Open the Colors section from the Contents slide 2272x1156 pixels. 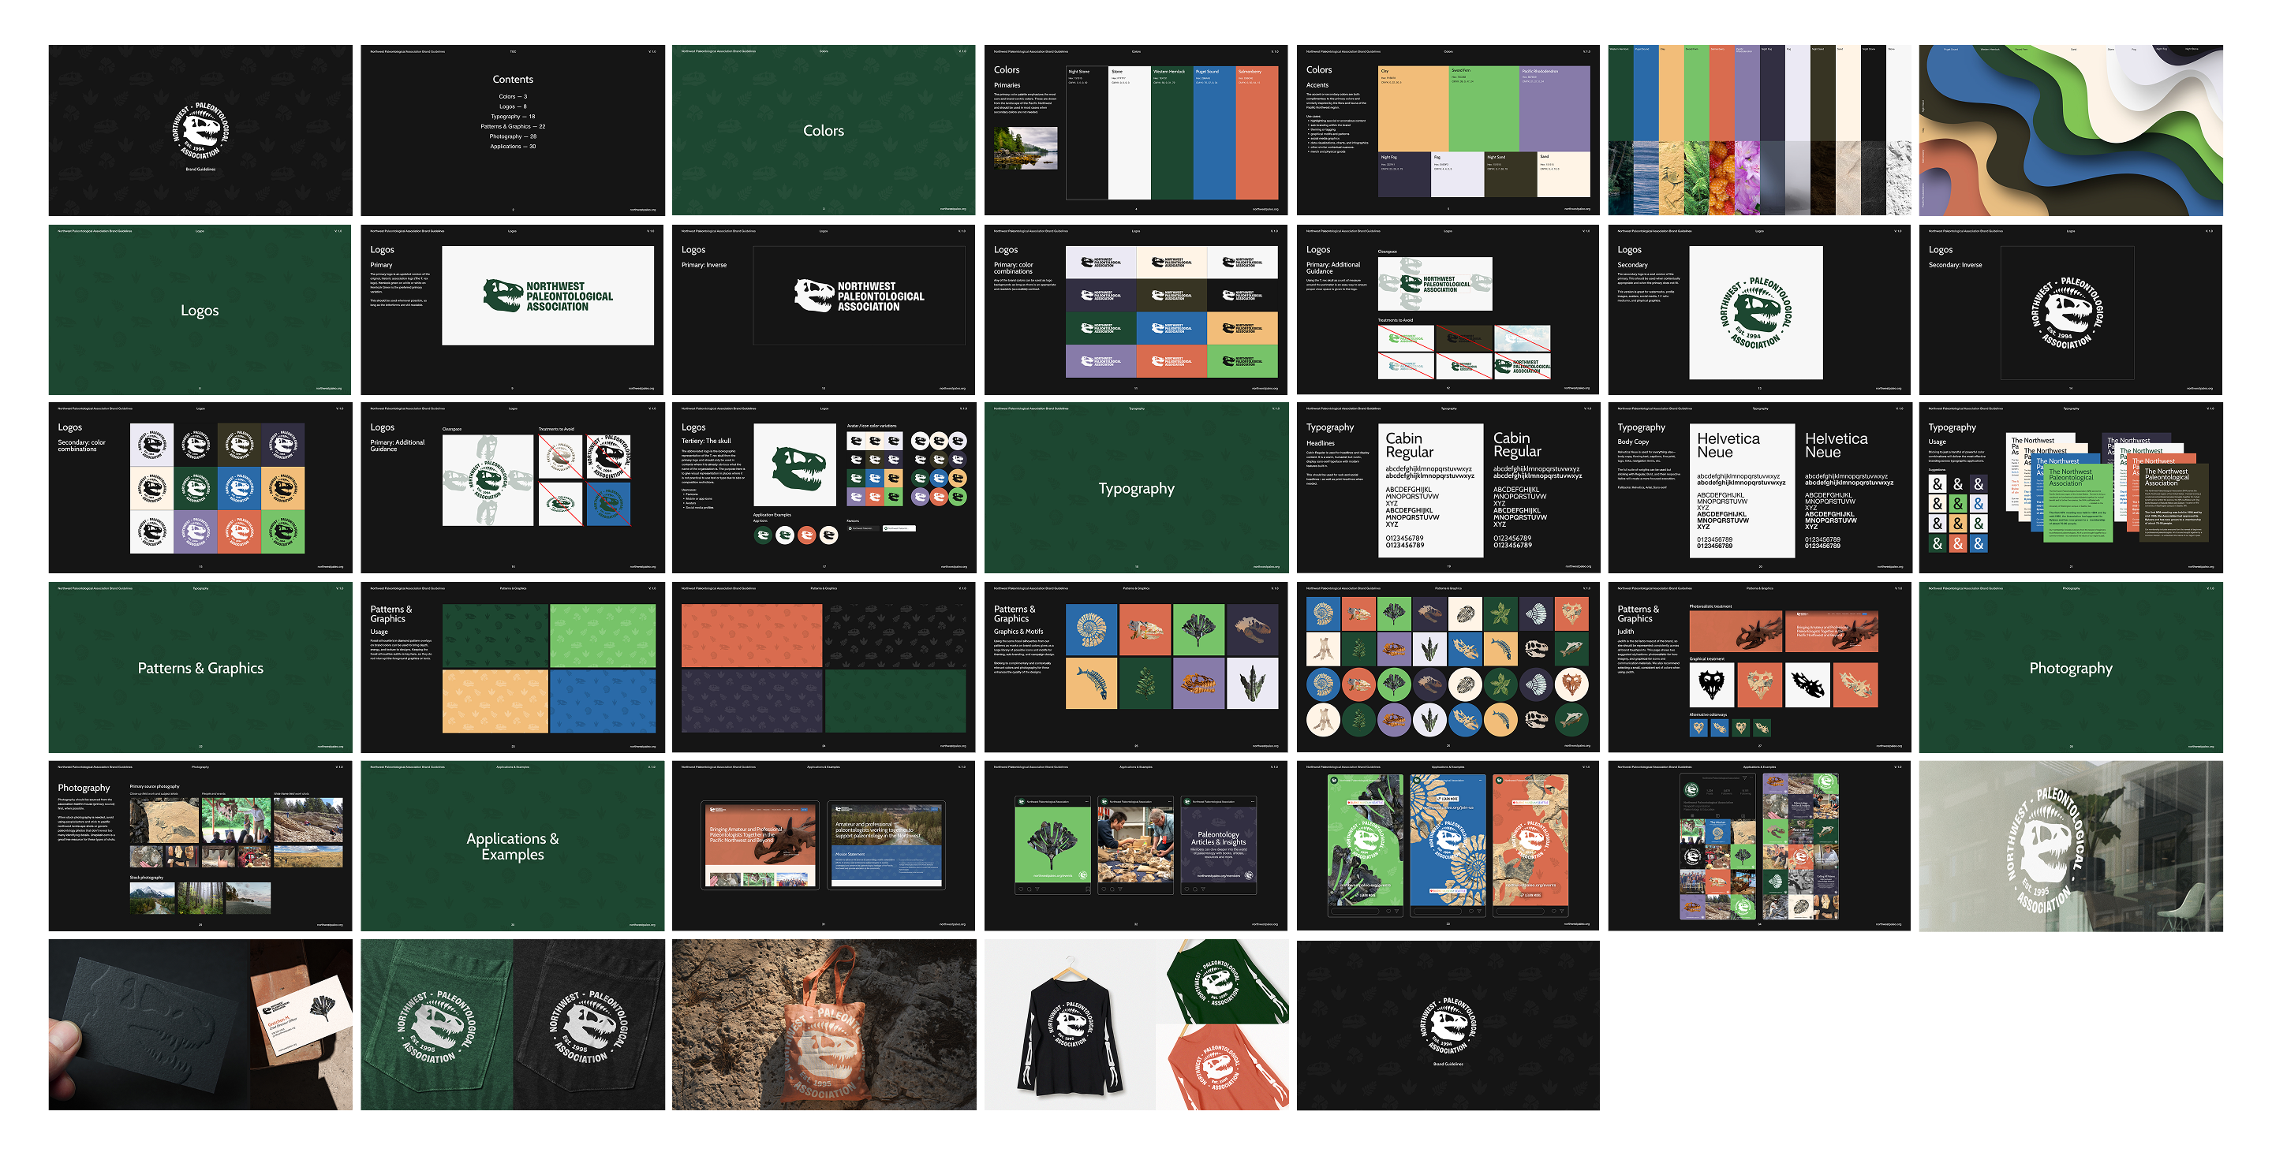(514, 97)
